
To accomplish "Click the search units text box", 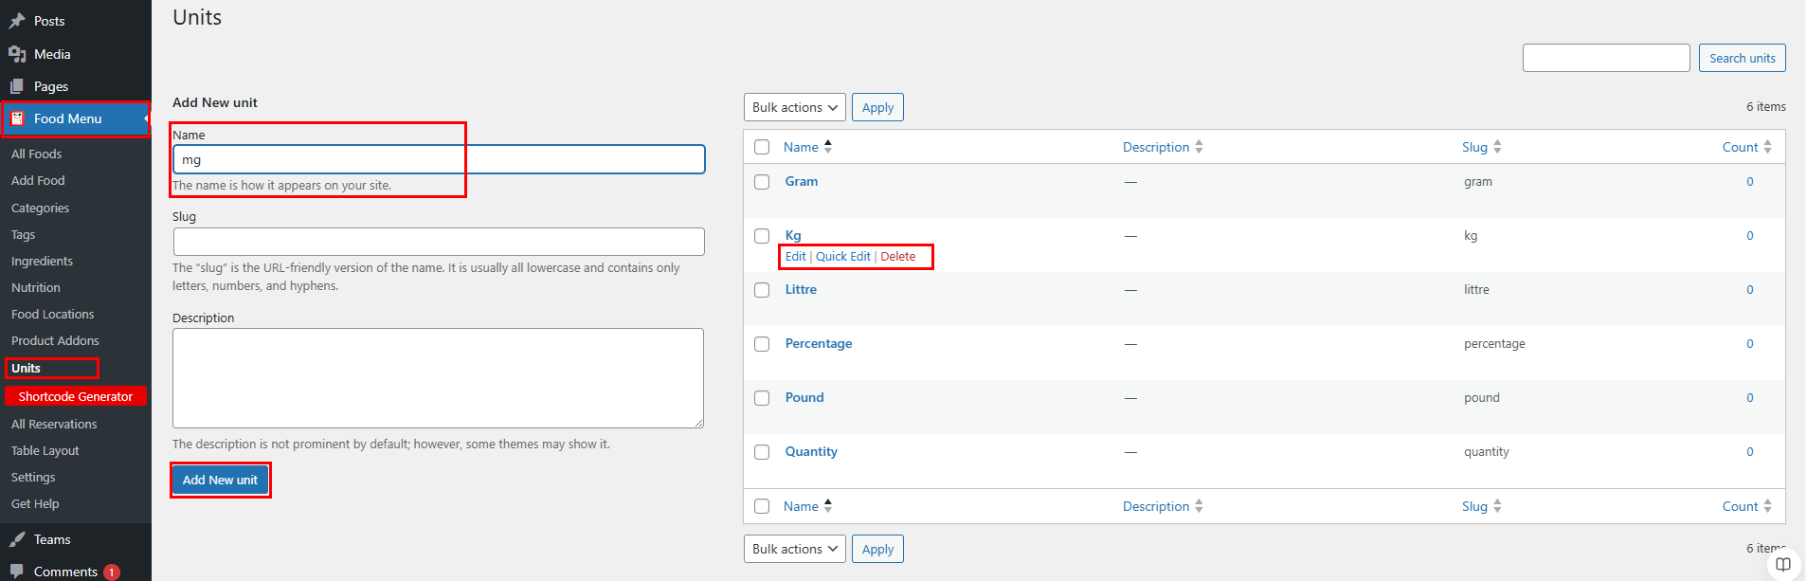I will pyautogui.click(x=1606, y=58).
